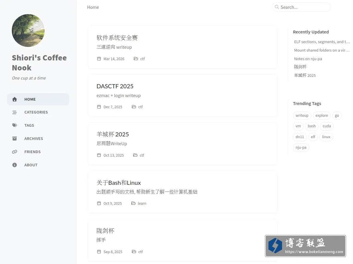Click calendar icon beside Oct 13, 2025

click(x=99, y=155)
